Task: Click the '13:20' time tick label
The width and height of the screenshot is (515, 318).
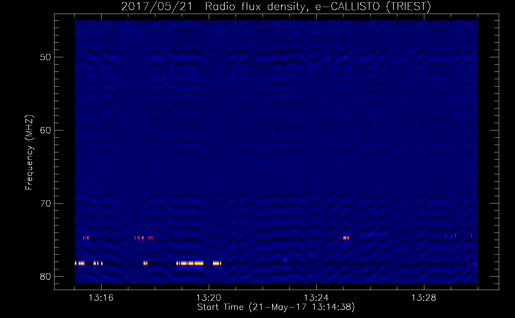Action: tap(208, 298)
